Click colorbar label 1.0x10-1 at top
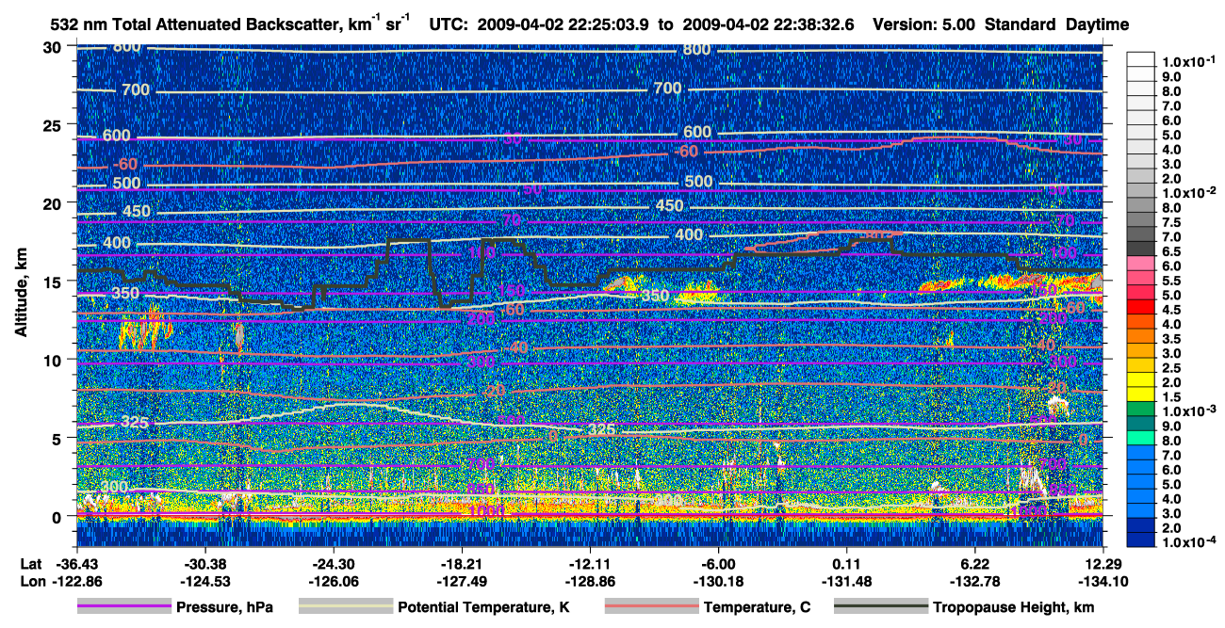Viewport: 1225px width, 628px height. coord(1188,62)
